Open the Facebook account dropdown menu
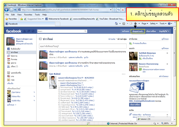This screenshot has width=179, height=127. pyautogui.click(x=164, y=31)
